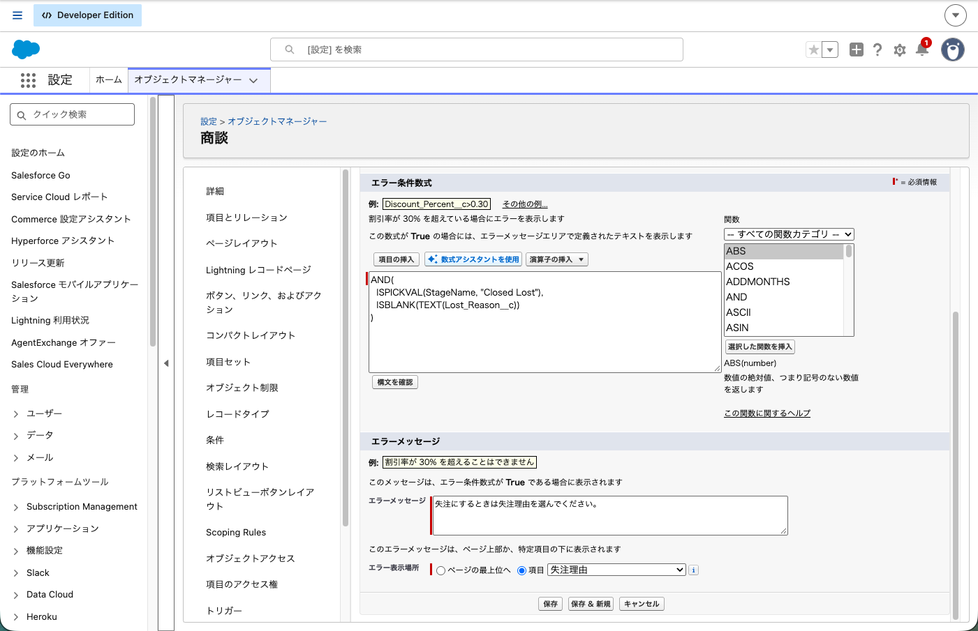Open the すべての関数カテゴリ dropdown
The image size is (978, 631).
[789, 234]
